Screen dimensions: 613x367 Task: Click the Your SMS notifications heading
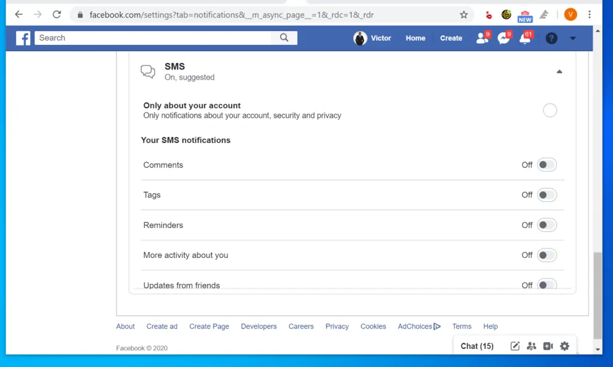point(186,140)
